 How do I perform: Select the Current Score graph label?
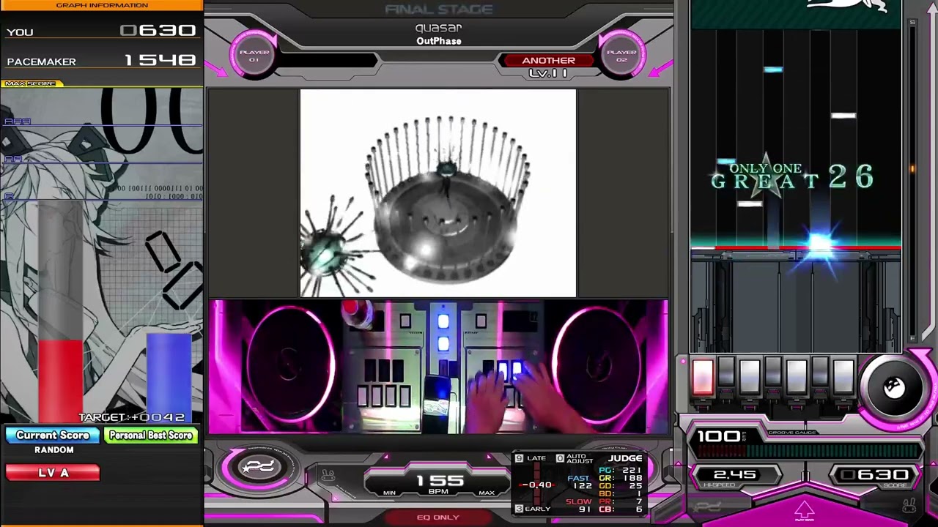pyautogui.click(x=53, y=436)
